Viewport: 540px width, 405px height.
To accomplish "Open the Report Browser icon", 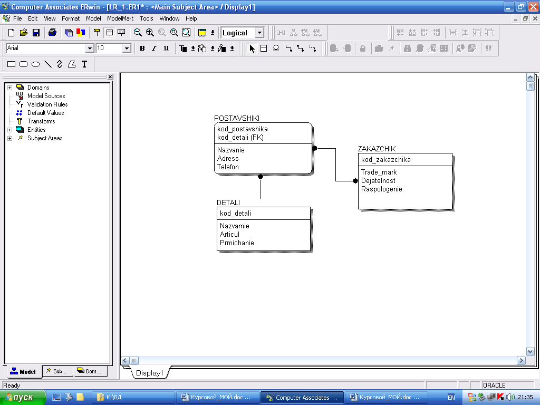I will click(69, 33).
